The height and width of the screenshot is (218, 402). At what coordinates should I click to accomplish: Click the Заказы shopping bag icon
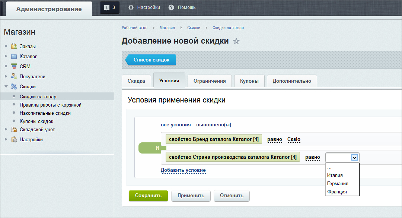[14, 46]
